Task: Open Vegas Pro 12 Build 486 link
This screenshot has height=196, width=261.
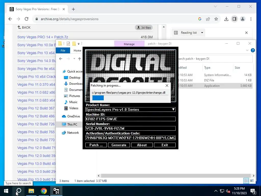Action: pyautogui.click(x=36, y=116)
